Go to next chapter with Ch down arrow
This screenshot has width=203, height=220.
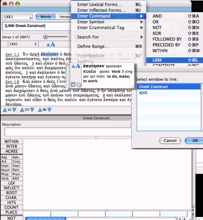pos(32,110)
